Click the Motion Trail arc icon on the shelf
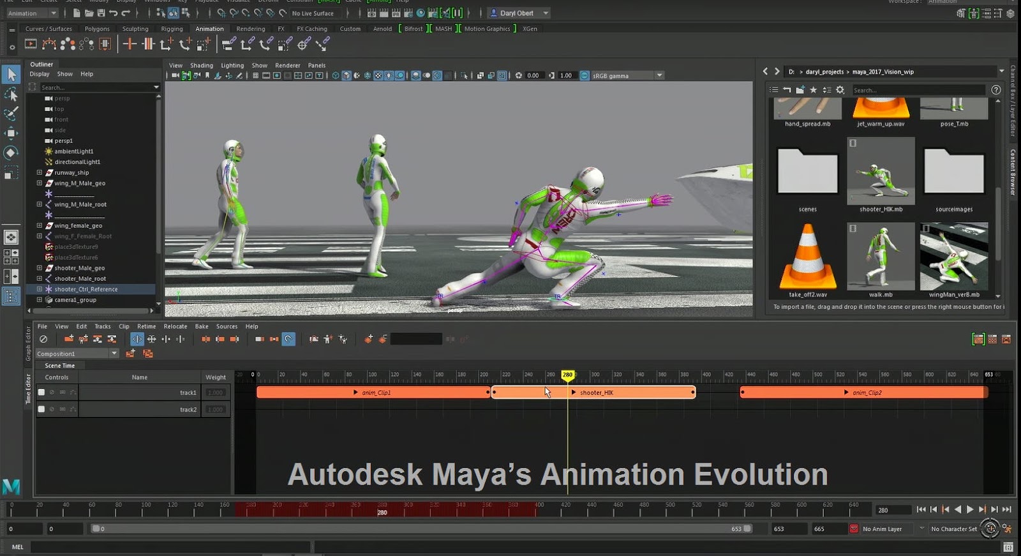 [x=48, y=44]
